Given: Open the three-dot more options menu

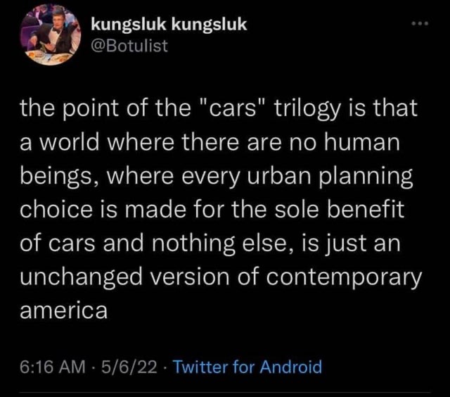Looking at the screenshot, I should tap(420, 23).
